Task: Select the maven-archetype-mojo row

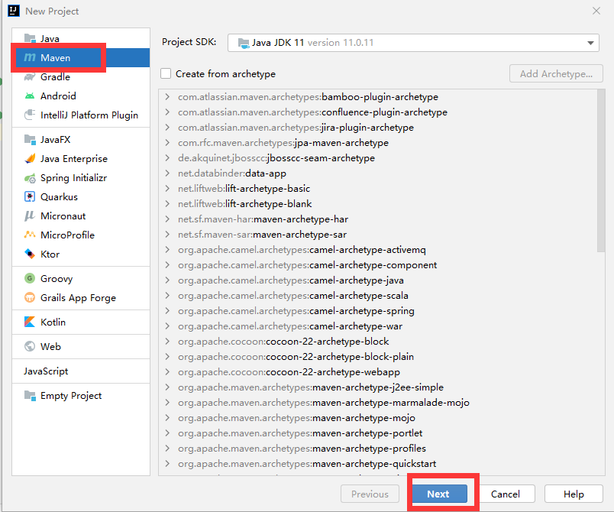Action: 378,417
